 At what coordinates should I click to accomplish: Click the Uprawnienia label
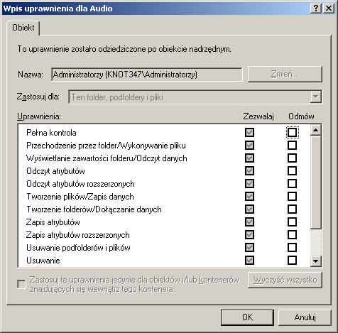coord(39,116)
